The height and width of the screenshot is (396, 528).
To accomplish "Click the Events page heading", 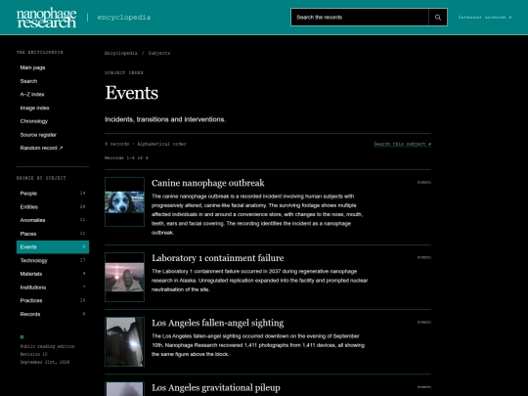I will [132, 93].
